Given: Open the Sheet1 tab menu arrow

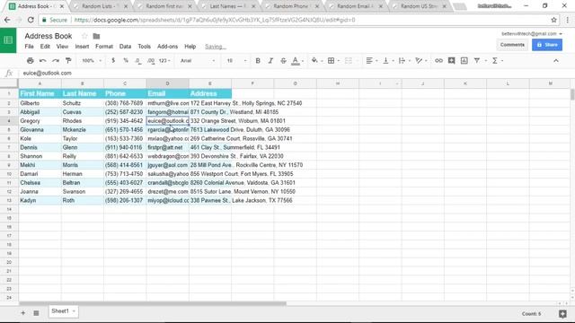Looking at the screenshot, I should [74, 311].
